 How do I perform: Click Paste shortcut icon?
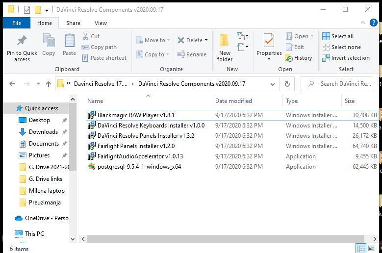point(85,58)
